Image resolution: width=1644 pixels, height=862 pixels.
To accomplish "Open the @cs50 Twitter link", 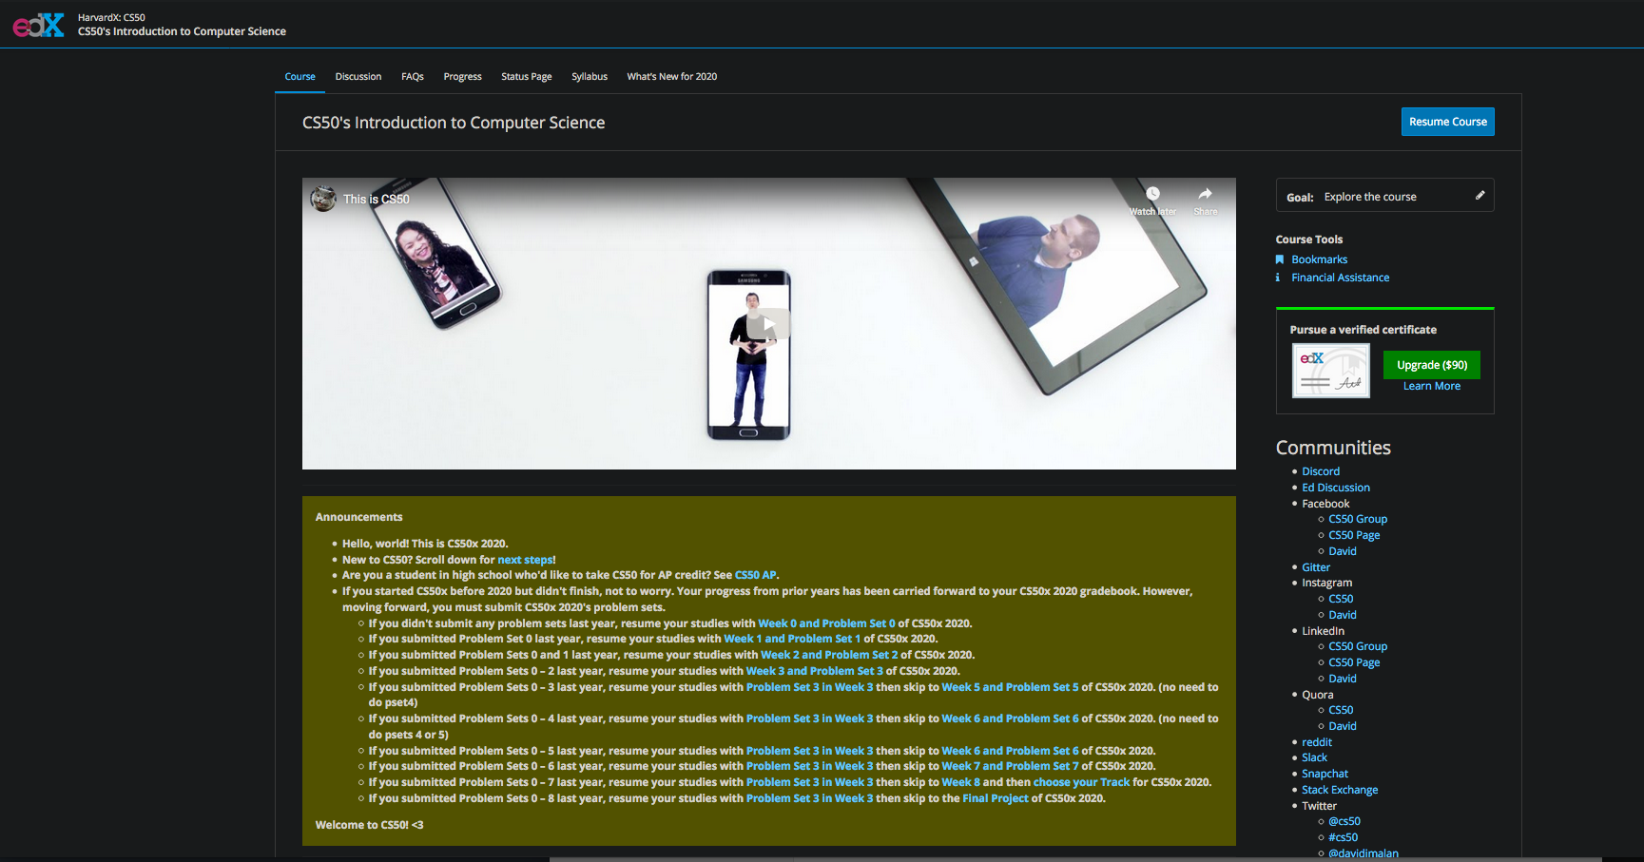I will [1344, 821].
